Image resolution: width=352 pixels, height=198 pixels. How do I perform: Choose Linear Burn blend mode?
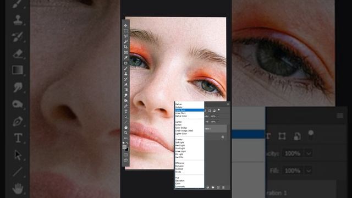point(180,113)
